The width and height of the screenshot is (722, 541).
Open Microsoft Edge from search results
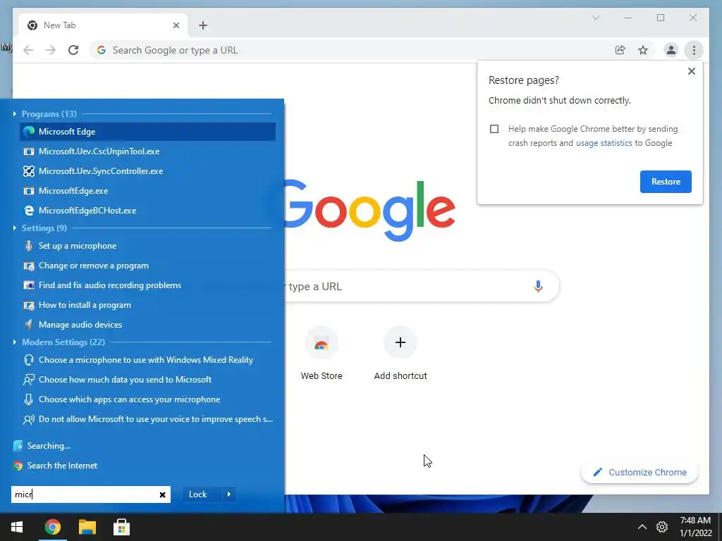148,132
